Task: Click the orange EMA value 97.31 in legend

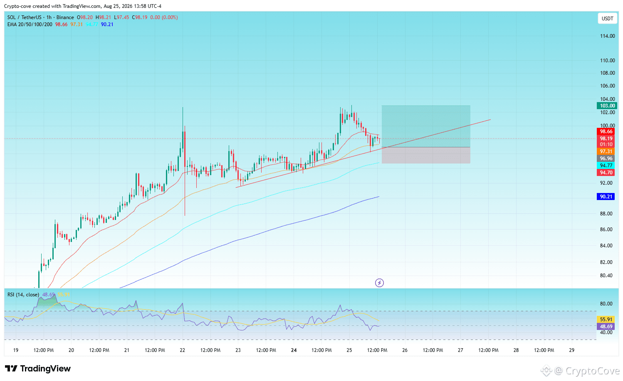Action: click(x=77, y=24)
